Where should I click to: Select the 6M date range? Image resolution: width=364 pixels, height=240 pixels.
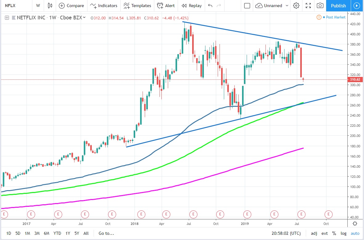pos(47,233)
